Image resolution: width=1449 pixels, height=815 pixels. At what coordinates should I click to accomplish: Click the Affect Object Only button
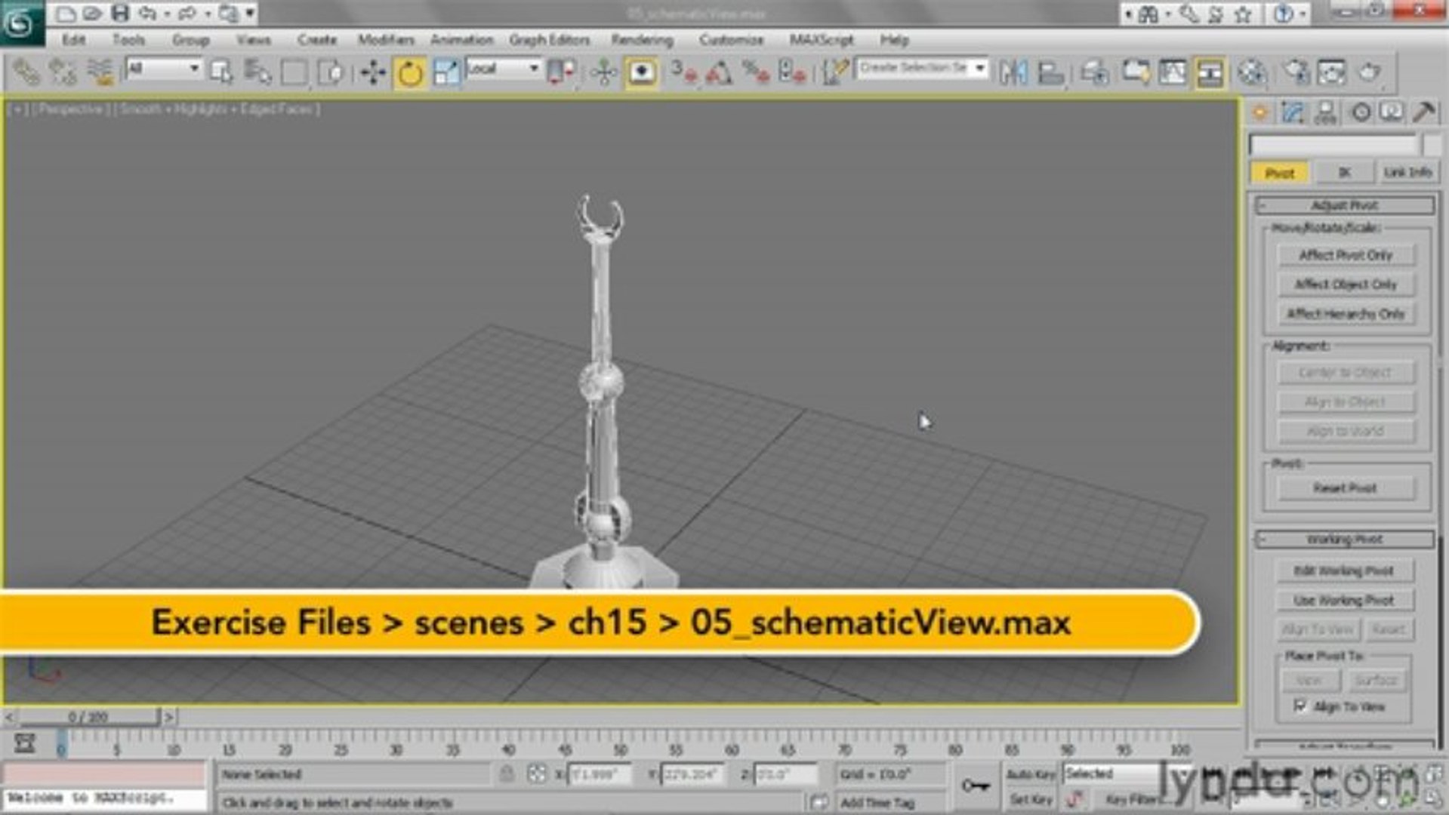point(1346,284)
